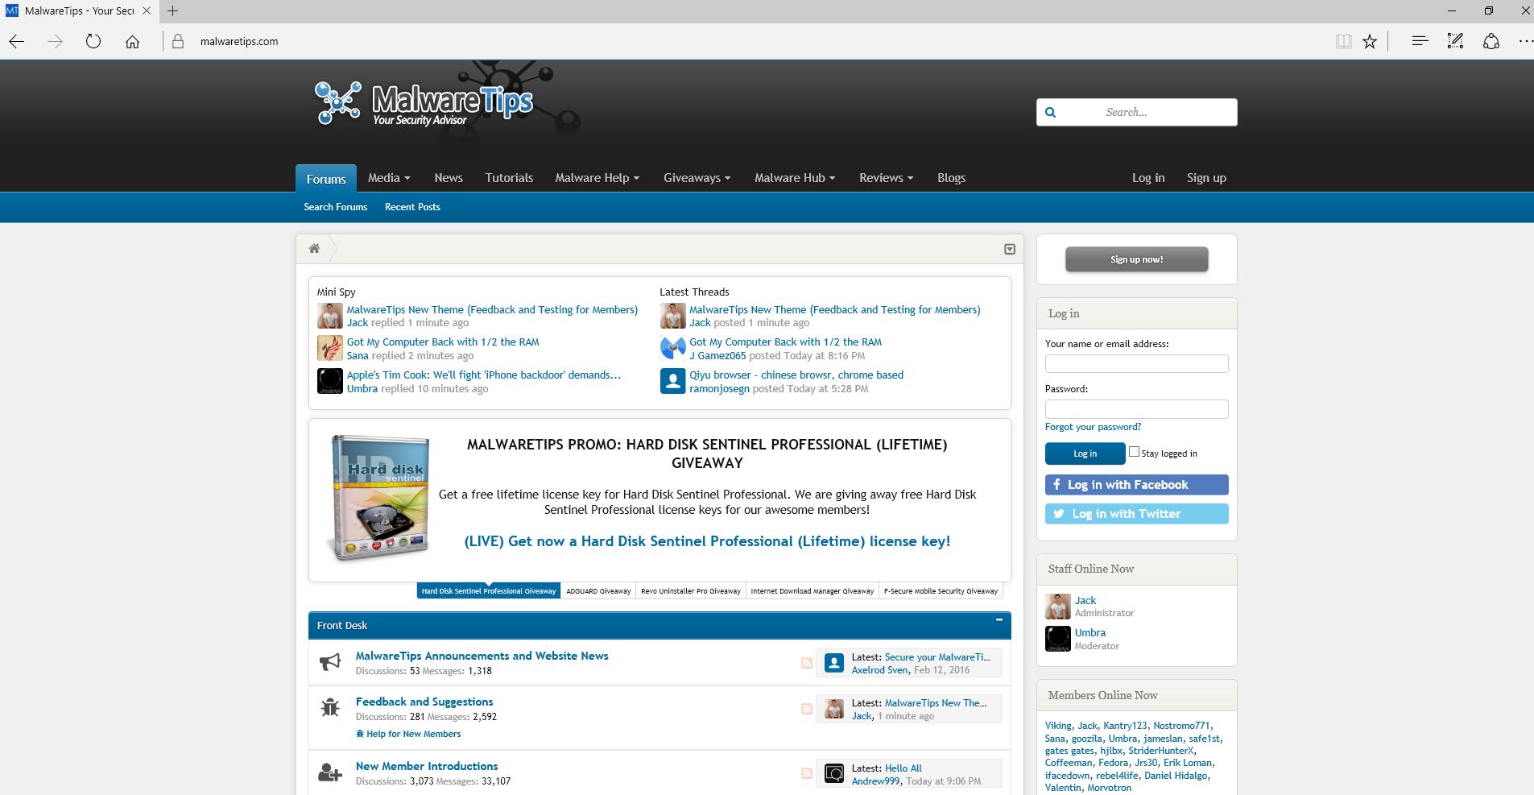Click Umbra's avatar in Staff Online Now

[1058, 639]
